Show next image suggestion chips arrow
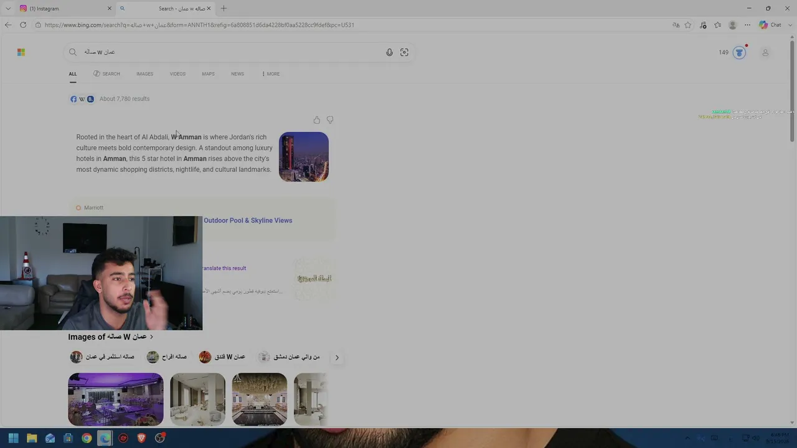Screen dimensions: 797x448 [x=337, y=358]
